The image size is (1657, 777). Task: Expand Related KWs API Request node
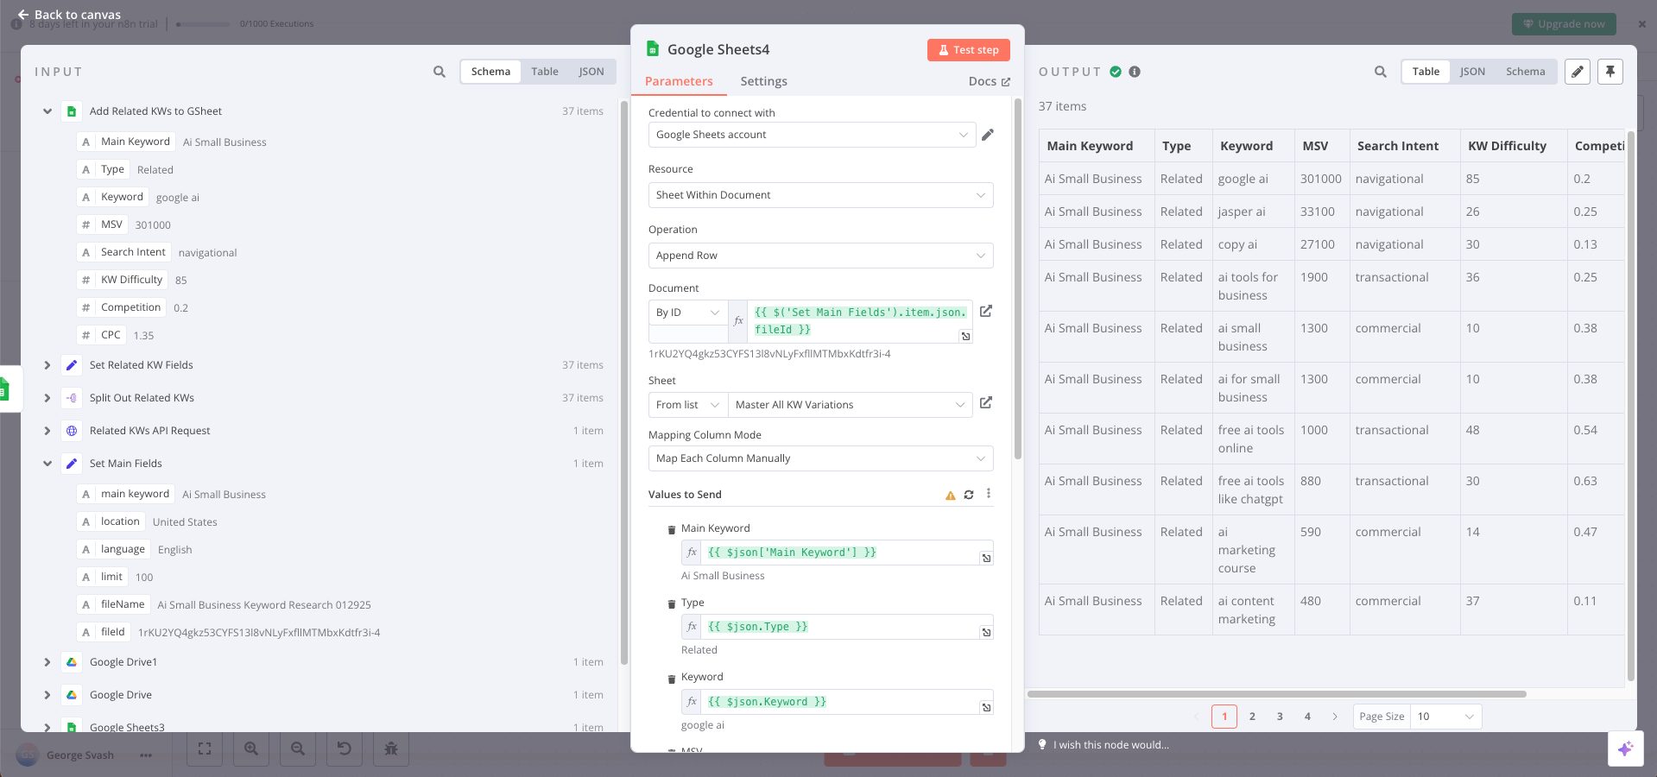47,431
